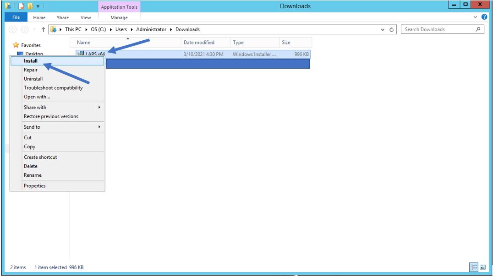The height and width of the screenshot is (277, 493).
Task: Open the Share ribbon tab
Action: [x=63, y=17]
